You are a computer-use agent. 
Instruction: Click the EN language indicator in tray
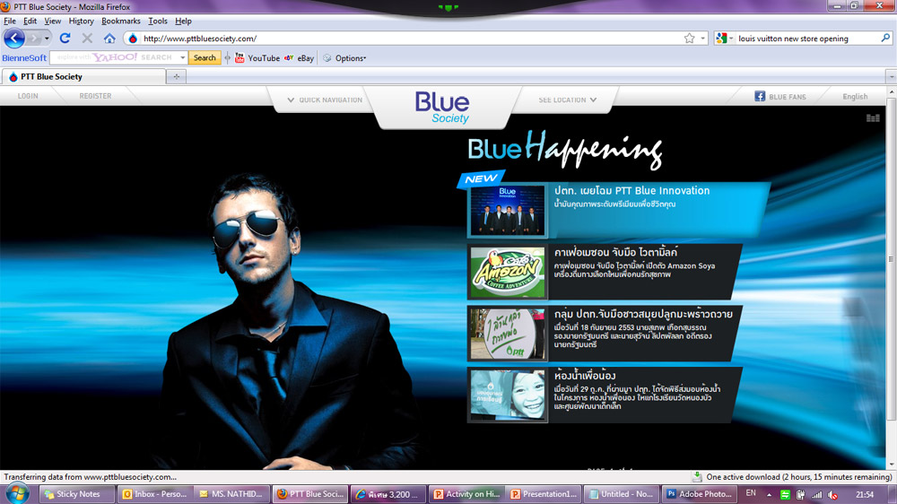click(751, 494)
